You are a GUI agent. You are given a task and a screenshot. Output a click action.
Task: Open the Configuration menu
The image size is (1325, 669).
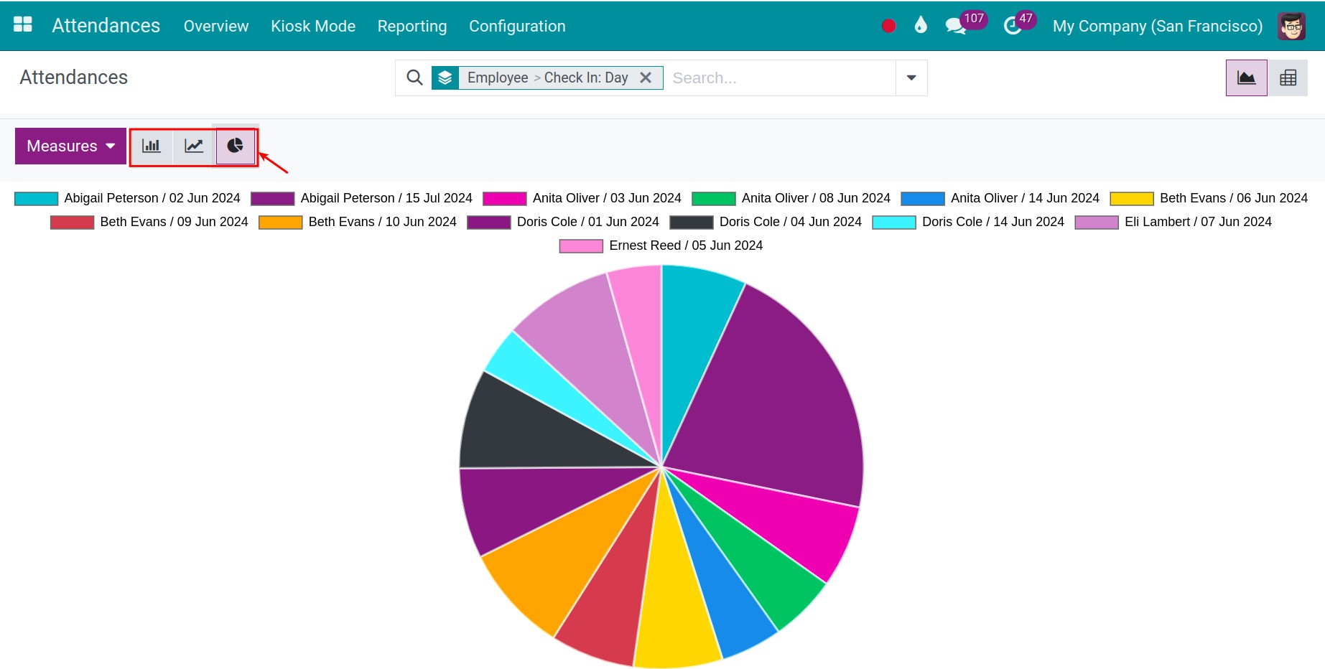point(517,26)
